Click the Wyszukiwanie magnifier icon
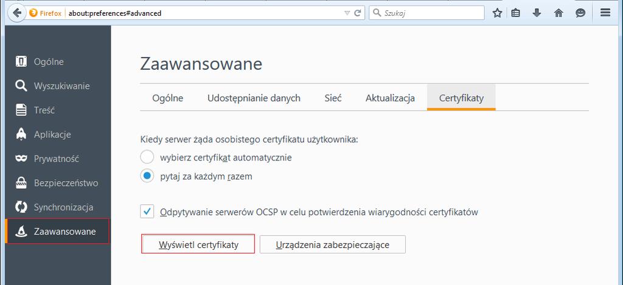Viewport: 623px width, 285px height. 21,86
